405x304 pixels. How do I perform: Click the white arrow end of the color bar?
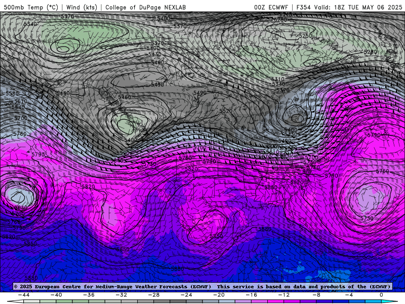[15, 301]
